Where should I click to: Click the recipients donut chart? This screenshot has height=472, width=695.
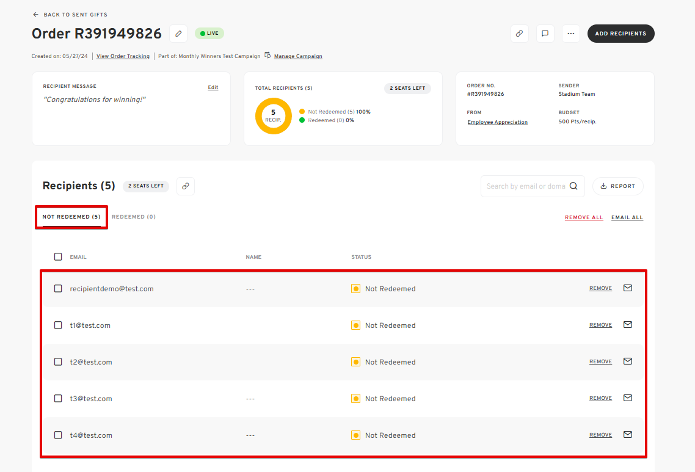point(274,116)
